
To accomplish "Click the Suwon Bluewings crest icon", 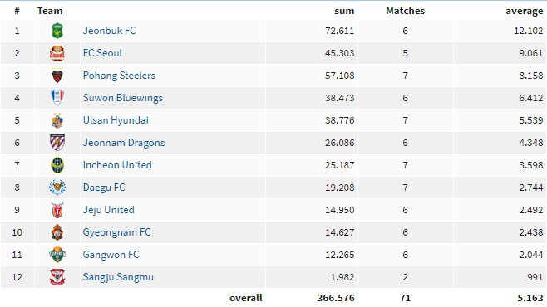I will tap(57, 98).
